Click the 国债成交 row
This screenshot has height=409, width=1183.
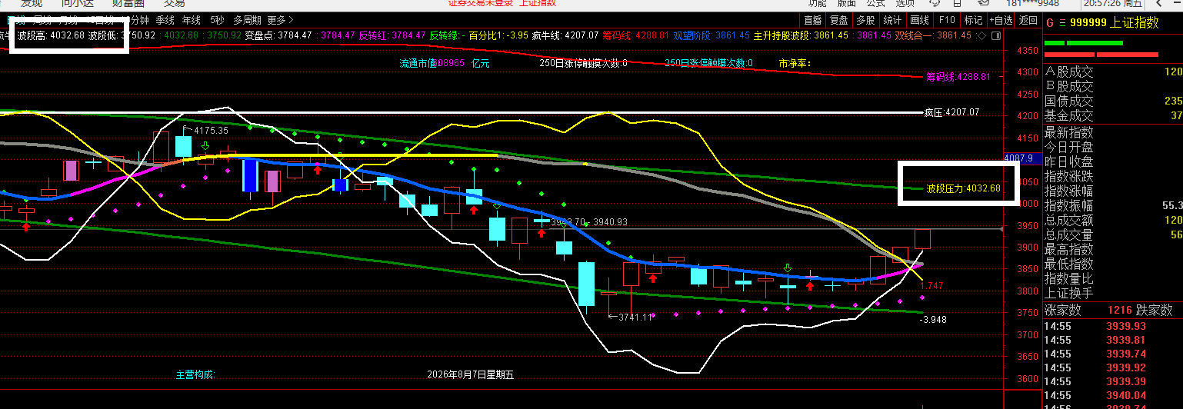1113,101
